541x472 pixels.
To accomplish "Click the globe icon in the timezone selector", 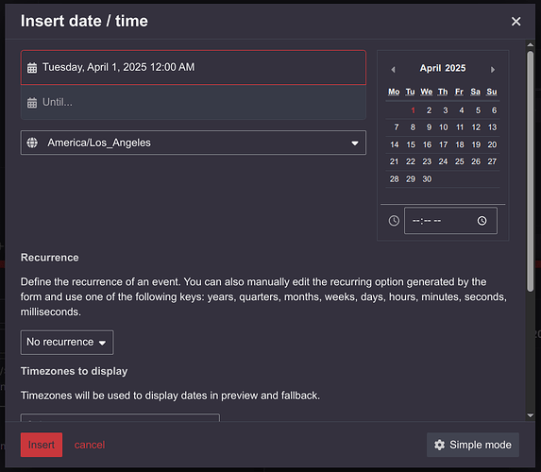I will point(32,143).
